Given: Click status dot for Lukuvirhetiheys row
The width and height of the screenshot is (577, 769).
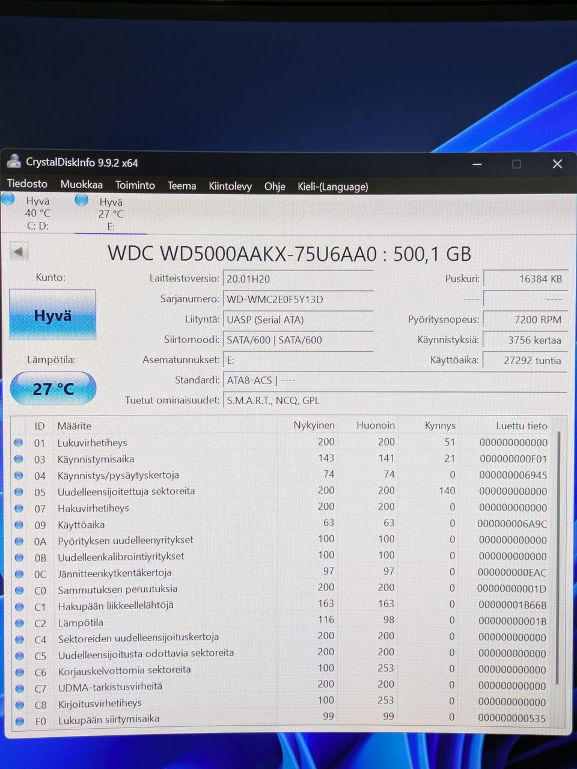Looking at the screenshot, I should point(19,443).
